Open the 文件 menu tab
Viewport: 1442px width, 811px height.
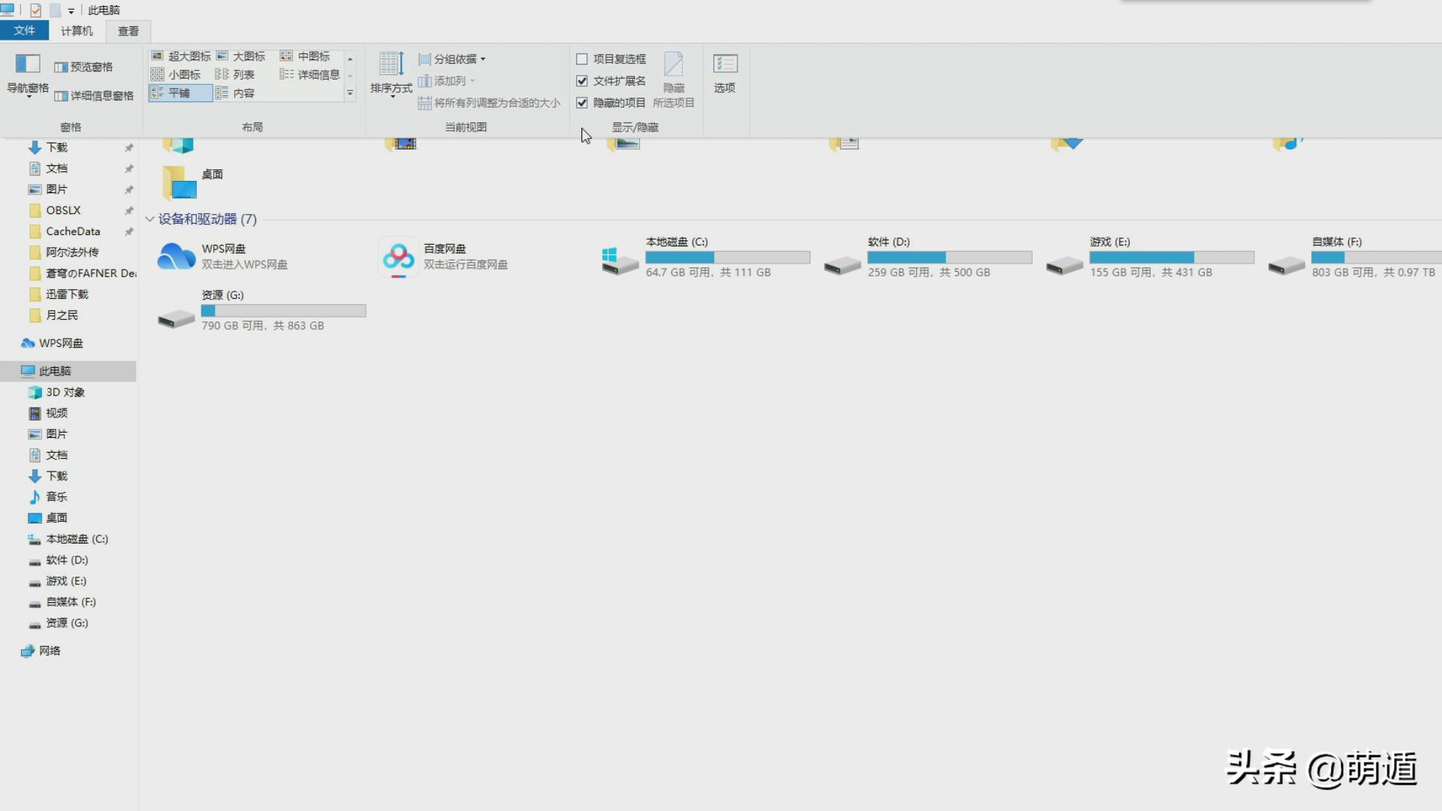[x=24, y=31]
